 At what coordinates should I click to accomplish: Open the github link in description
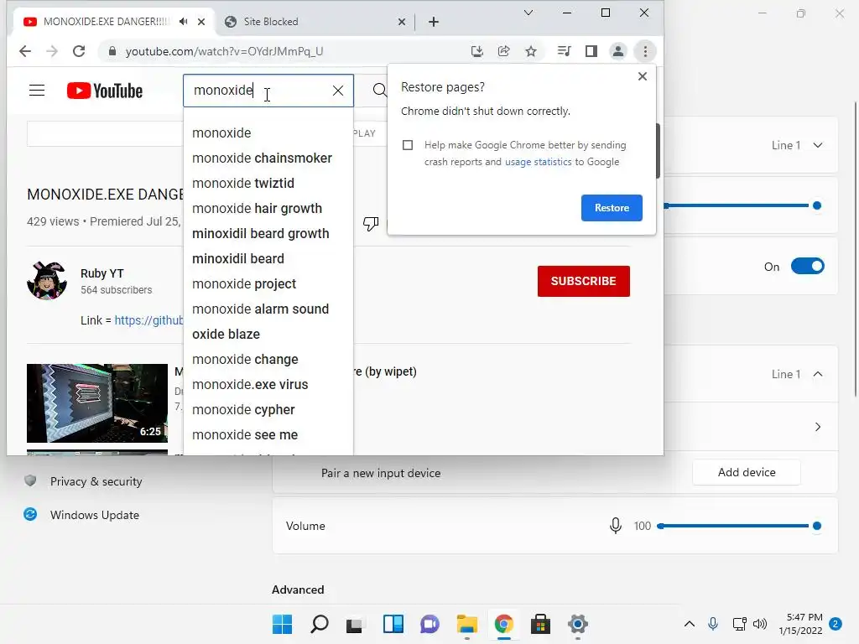point(148,320)
